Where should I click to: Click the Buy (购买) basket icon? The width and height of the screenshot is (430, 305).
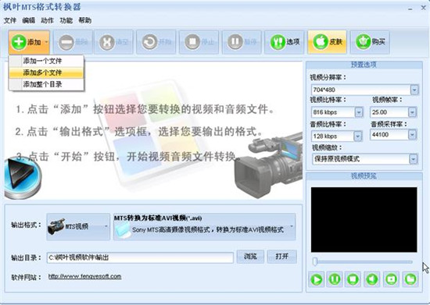pyautogui.click(x=364, y=42)
